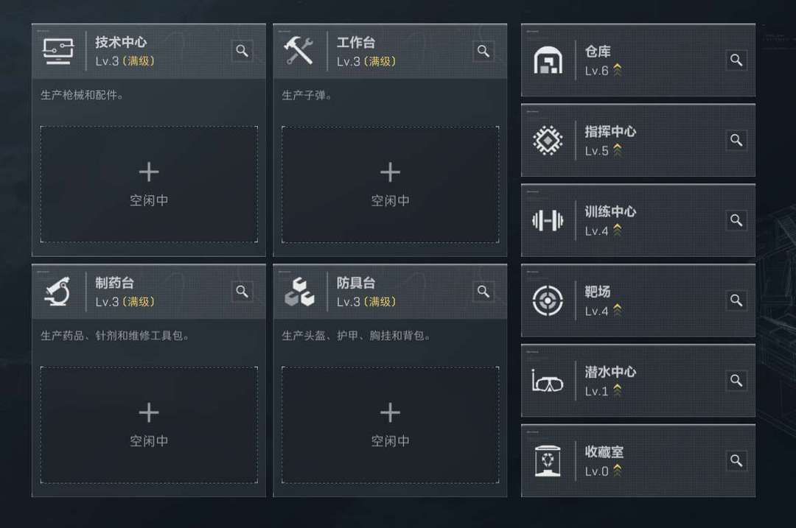Image resolution: width=796 pixels, height=528 pixels.
Task: Click the 仓库 warehouse icon
Action: point(548,60)
